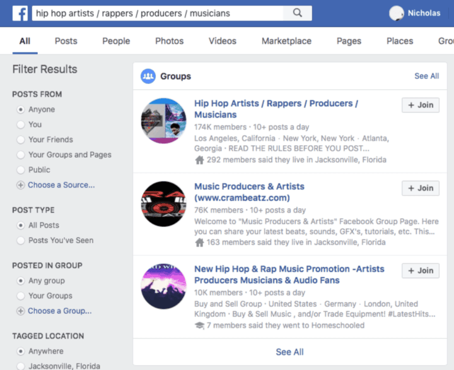454x370 pixels.
Task: Click See All link in Groups header
Action: (426, 76)
